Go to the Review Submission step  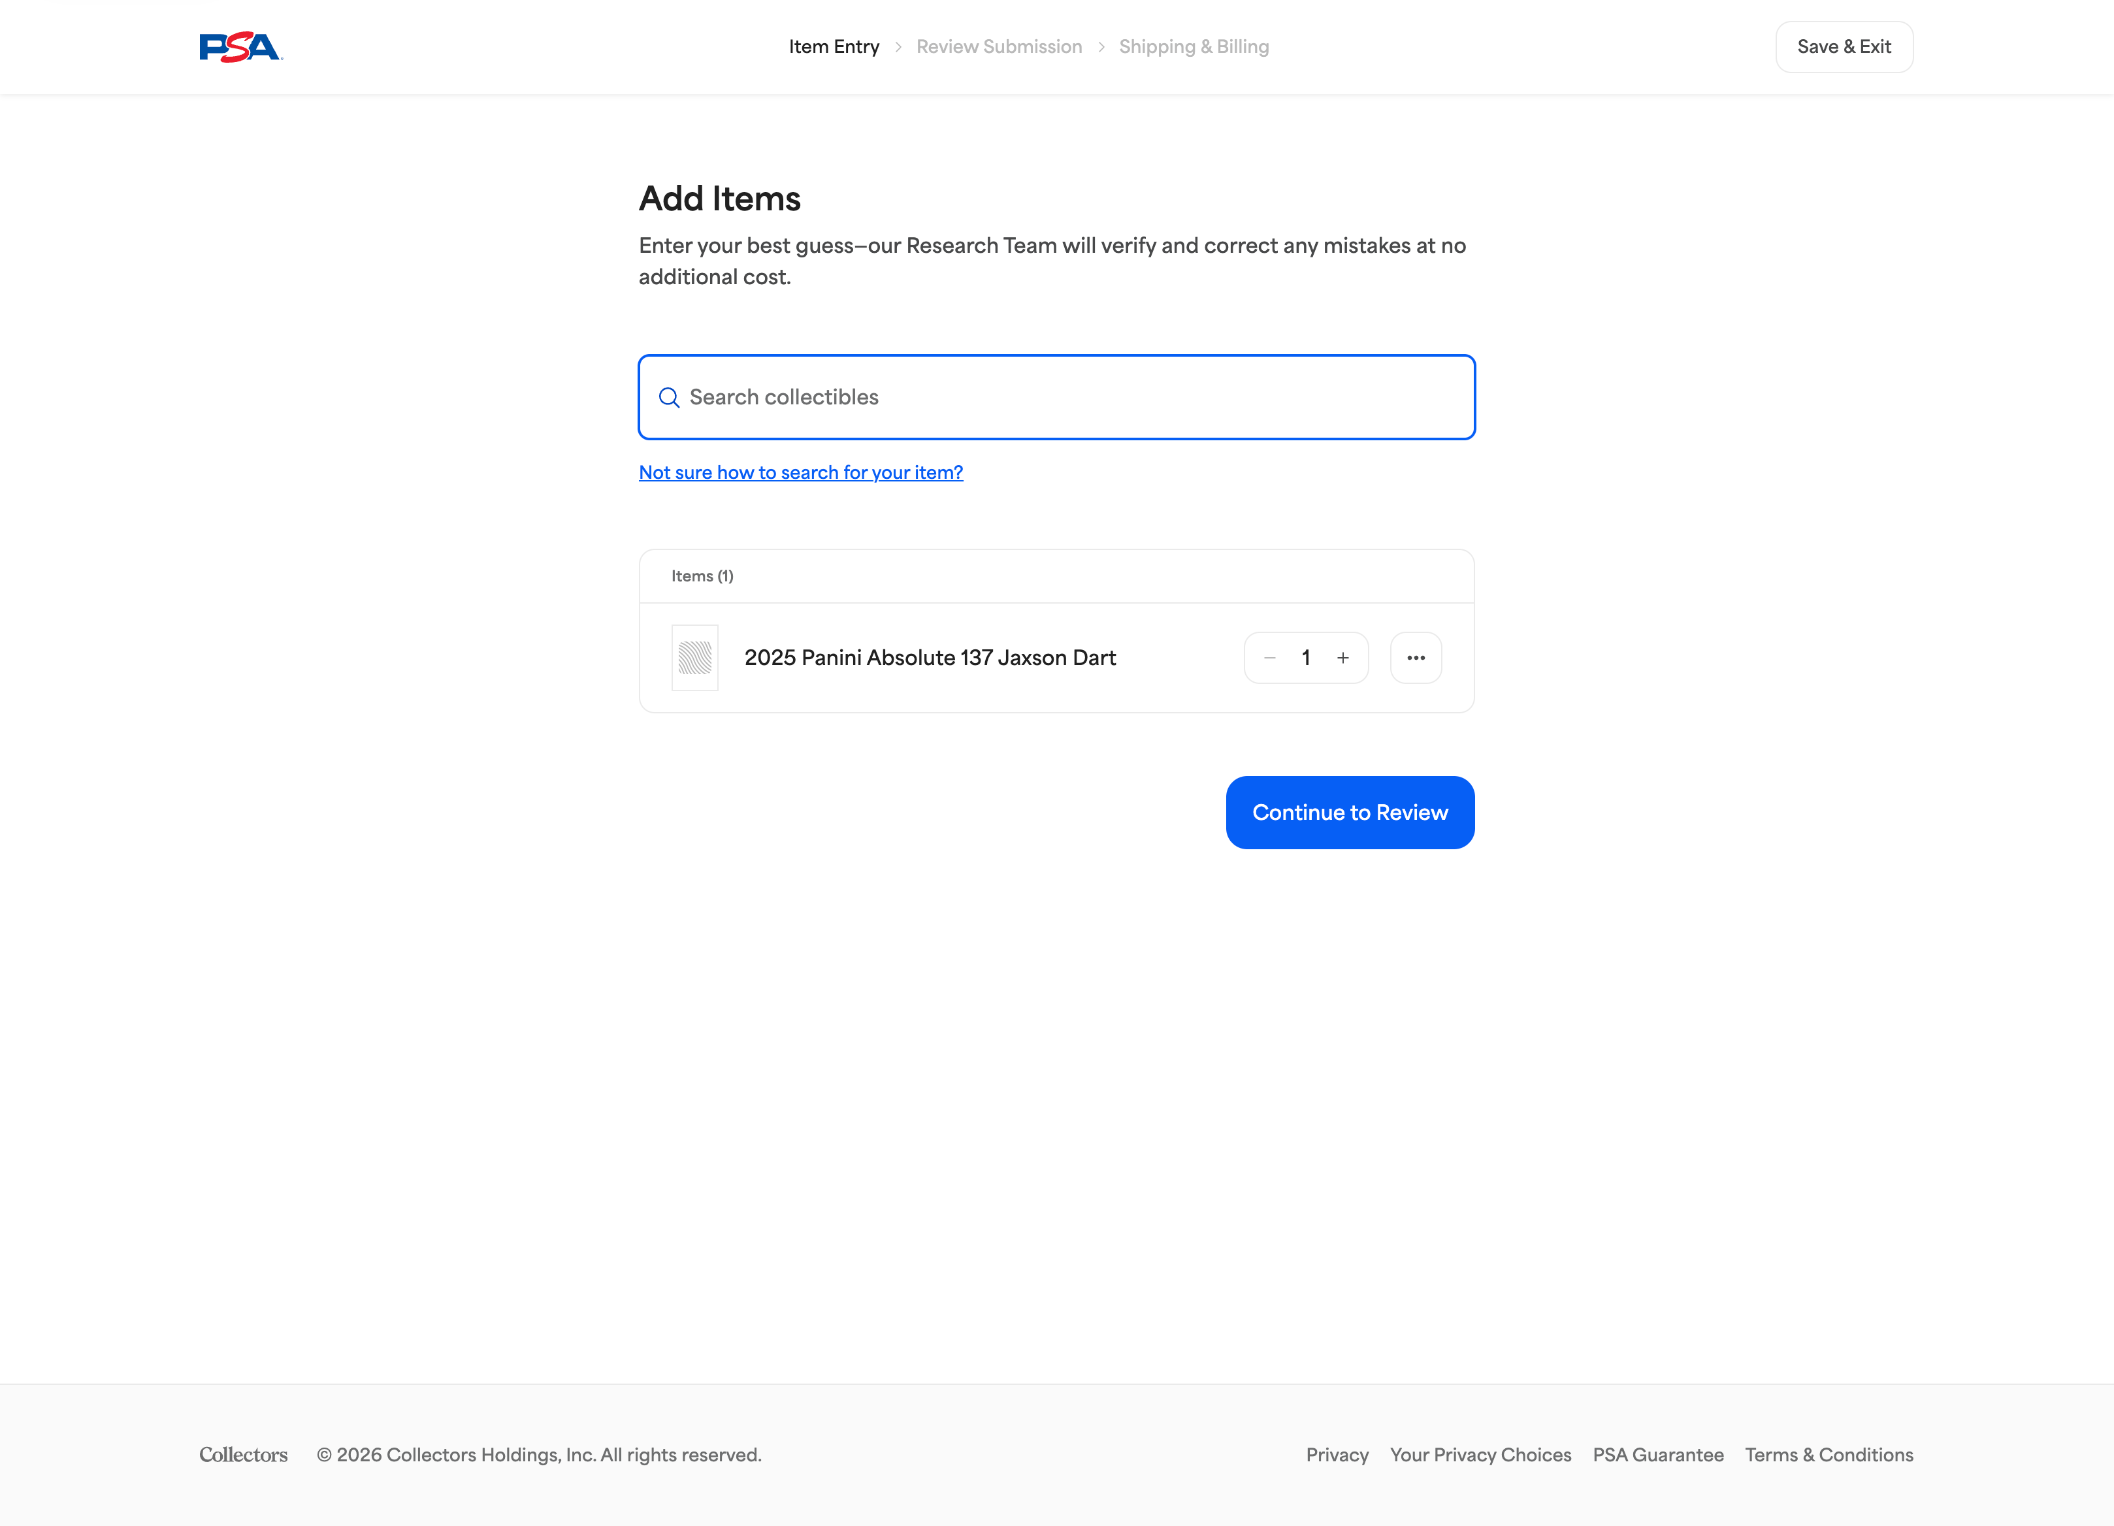point(998,46)
